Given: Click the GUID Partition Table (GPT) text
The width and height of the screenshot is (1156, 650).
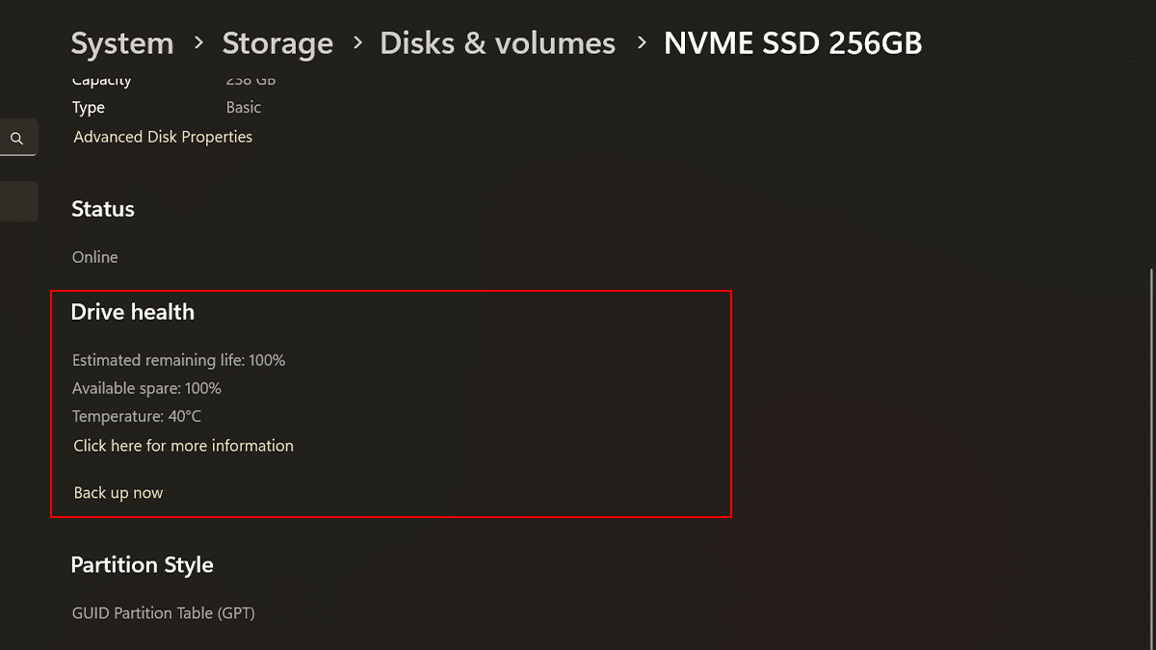Looking at the screenshot, I should pyautogui.click(x=164, y=612).
